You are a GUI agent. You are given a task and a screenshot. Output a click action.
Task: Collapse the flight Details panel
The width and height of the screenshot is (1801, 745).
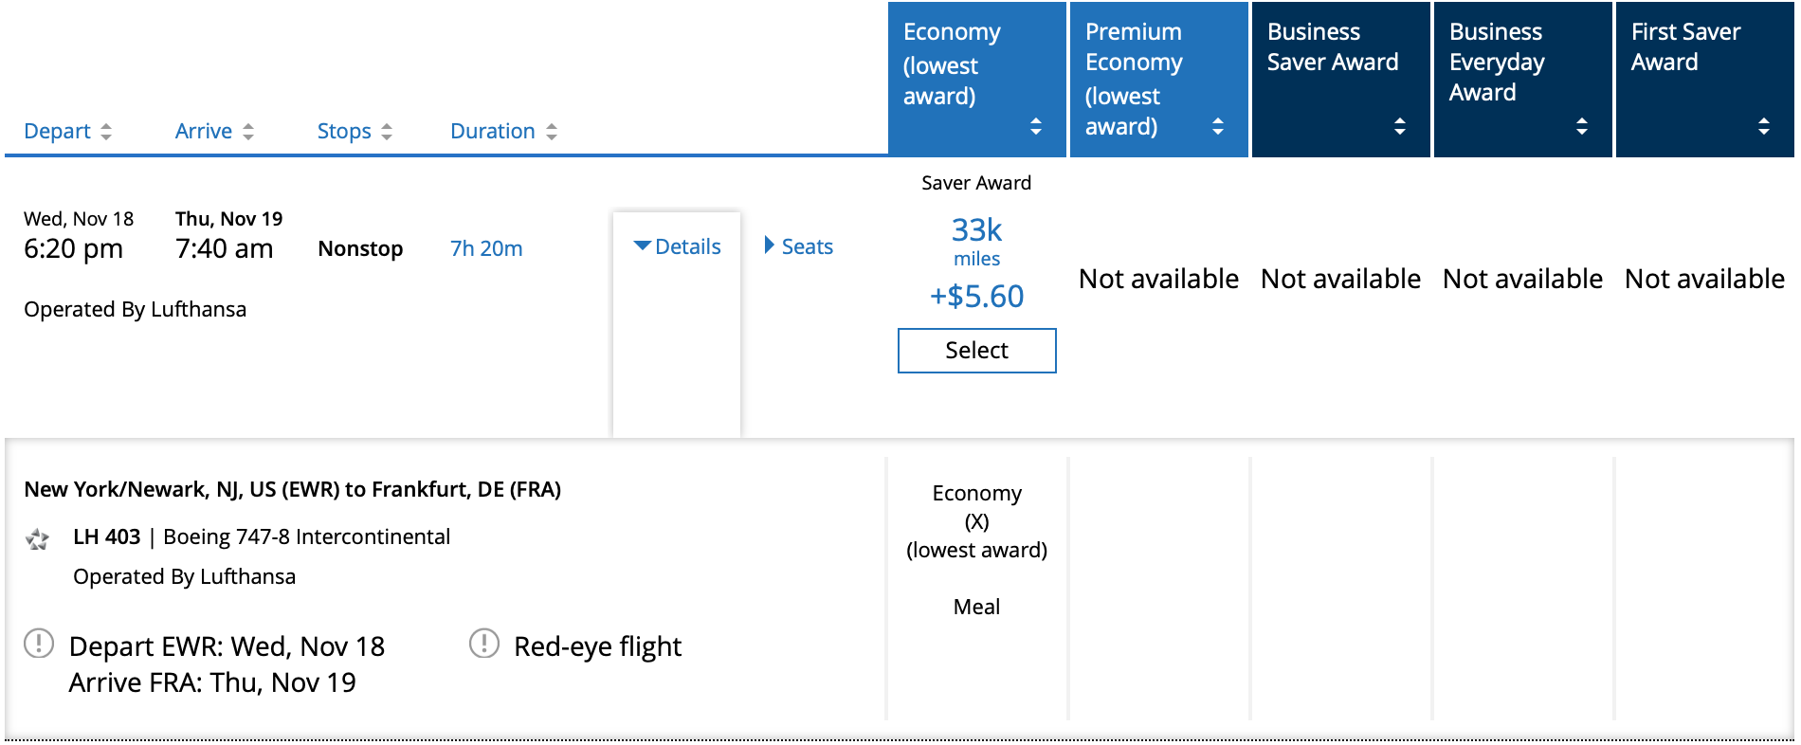pyautogui.click(x=676, y=245)
